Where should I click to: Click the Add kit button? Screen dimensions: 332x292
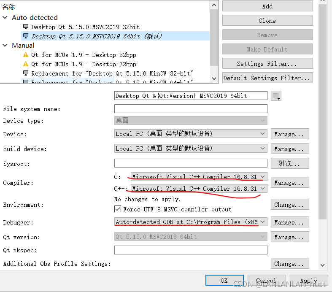[267, 6]
